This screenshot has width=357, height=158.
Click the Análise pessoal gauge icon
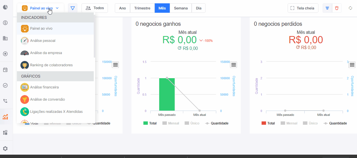25,41
